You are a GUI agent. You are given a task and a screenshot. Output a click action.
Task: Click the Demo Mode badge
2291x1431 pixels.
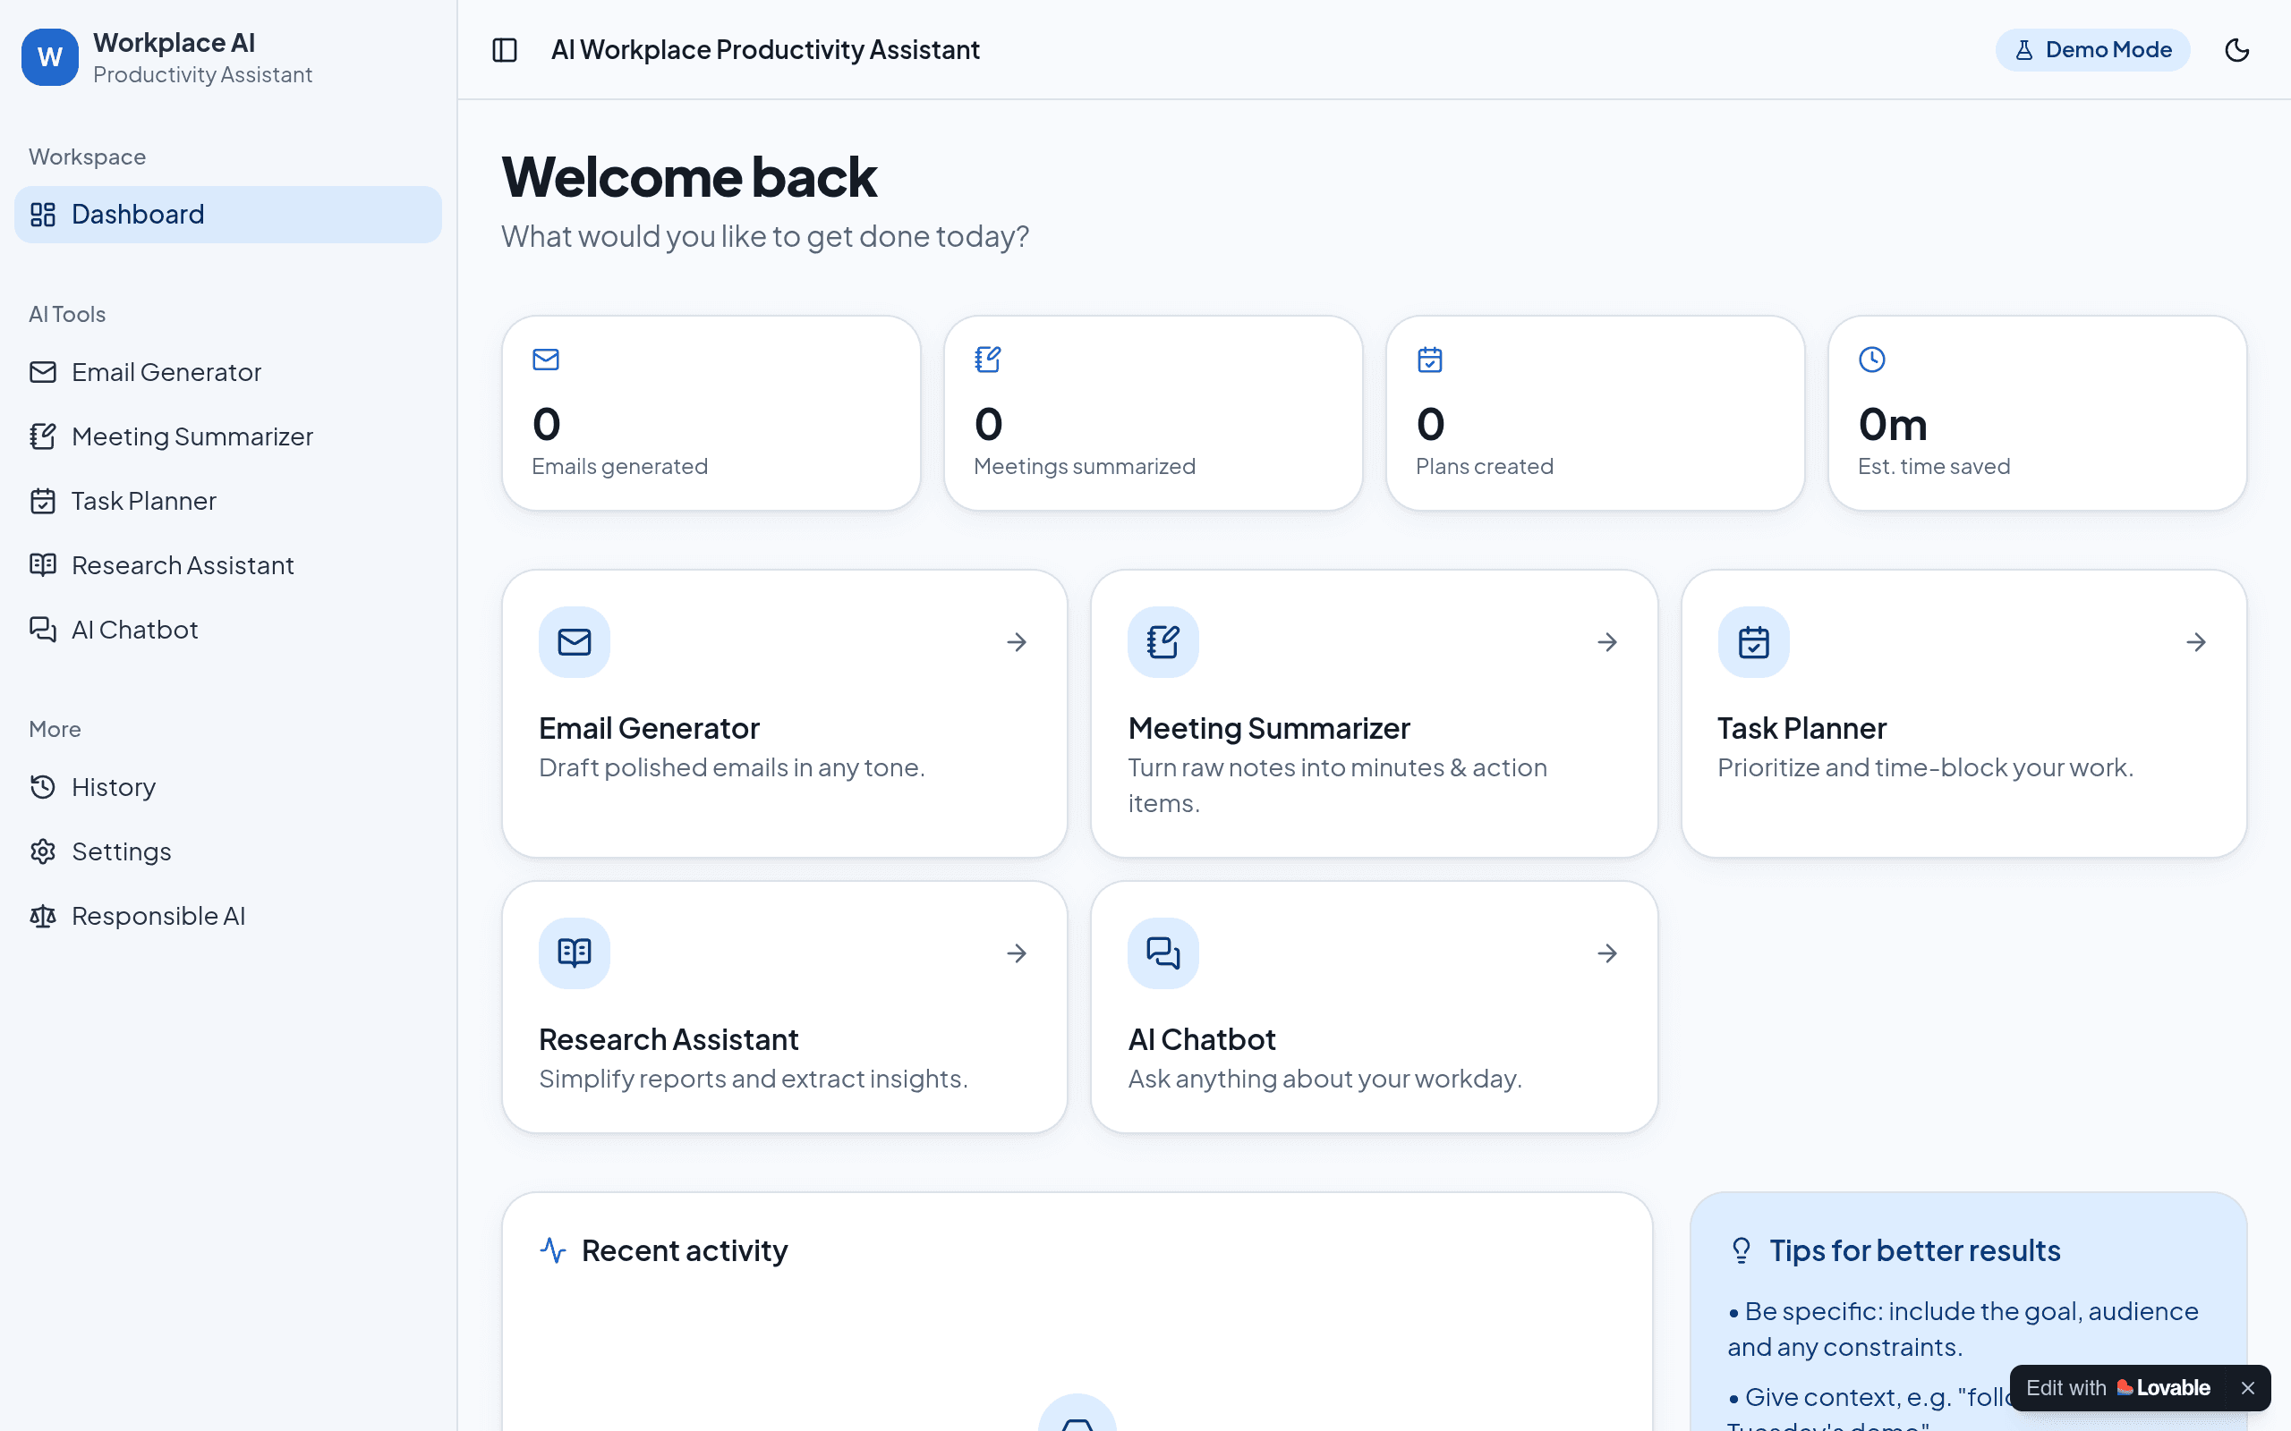coord(2092,50)
